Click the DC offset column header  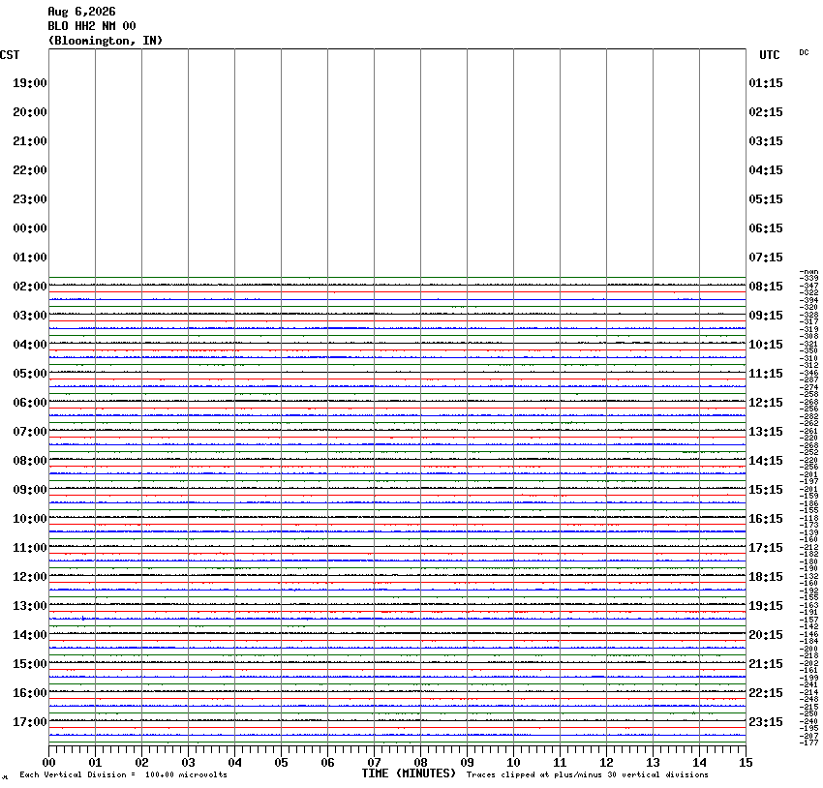point(804,52)
